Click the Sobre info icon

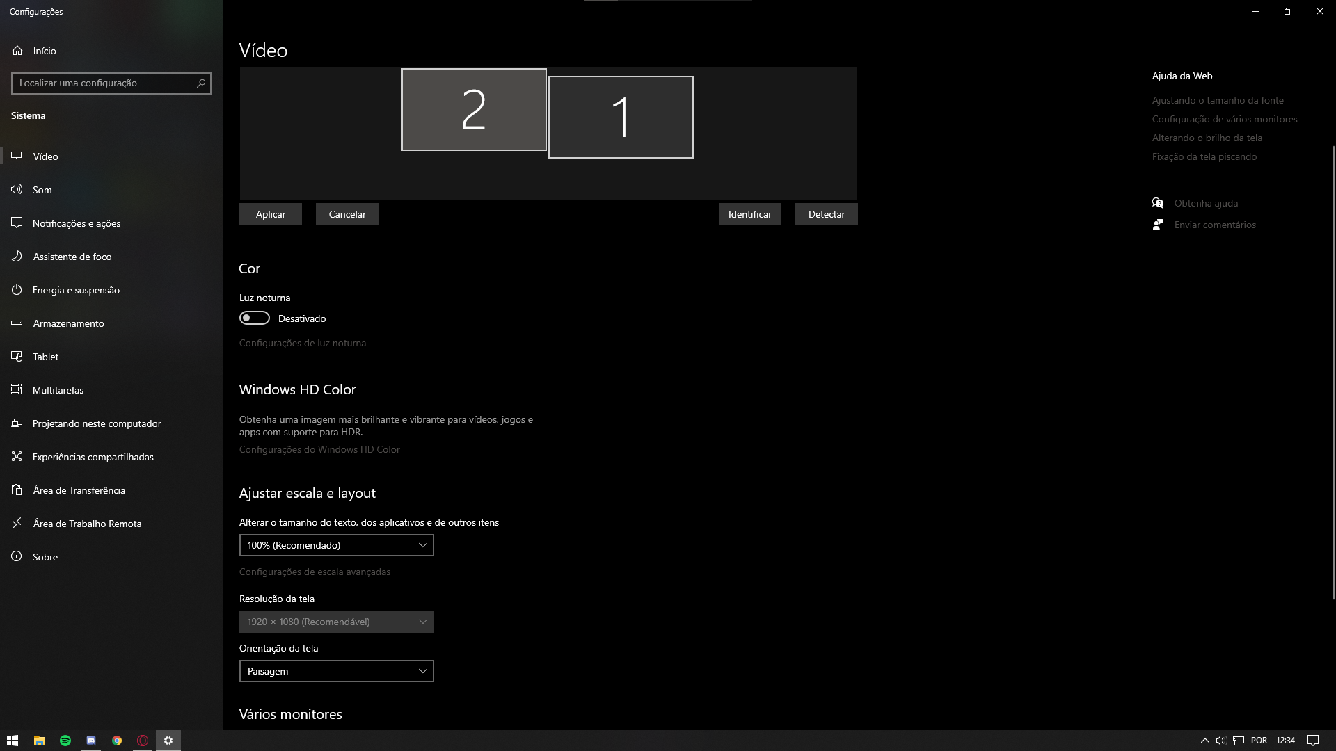(17, 557)
